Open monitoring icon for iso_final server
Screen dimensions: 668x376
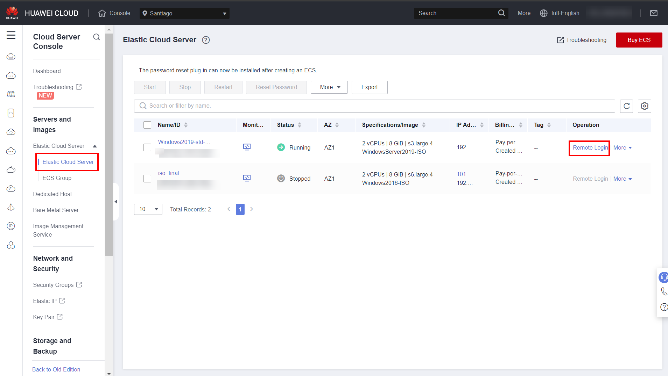pyautogui.click(x=247, y=178)
